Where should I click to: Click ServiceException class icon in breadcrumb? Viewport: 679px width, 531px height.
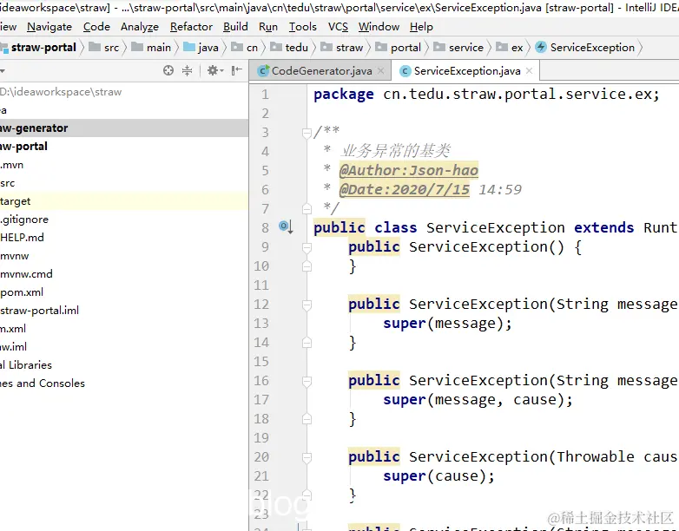coord(541,47)
